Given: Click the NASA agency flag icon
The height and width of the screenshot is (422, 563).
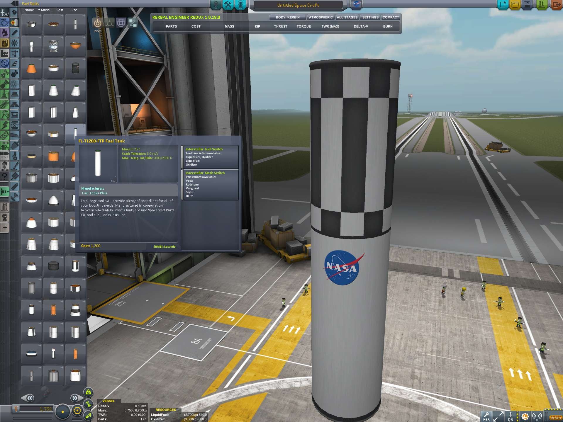Looking at the screenshot, I should 356,4.
